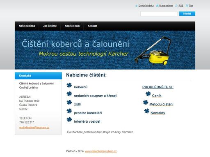Image resolution: width=210 pixels, height=157 pixels.
Task: Click the RSS feed icon
Action: (x=176, y=6)
